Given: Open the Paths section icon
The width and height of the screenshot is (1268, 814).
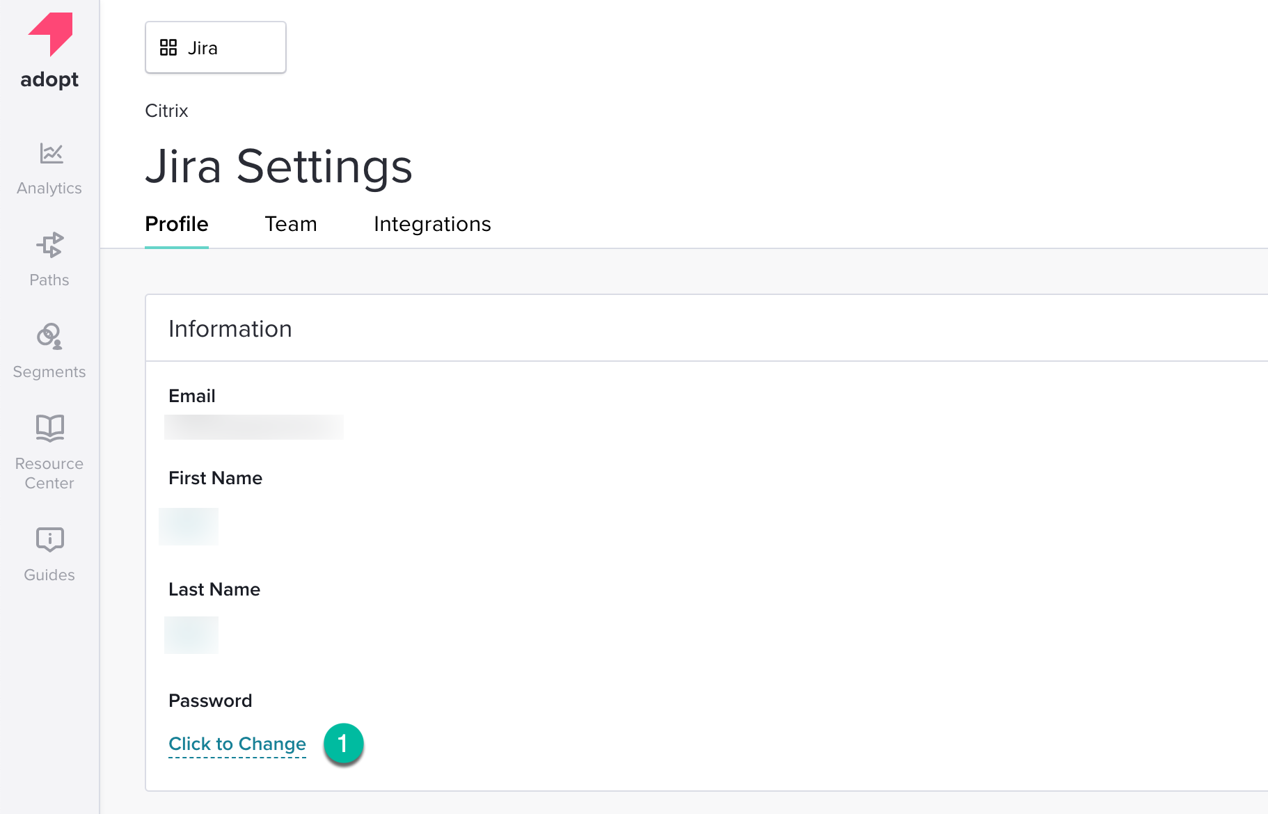Looking at the screenshot, I should point(49,245).
